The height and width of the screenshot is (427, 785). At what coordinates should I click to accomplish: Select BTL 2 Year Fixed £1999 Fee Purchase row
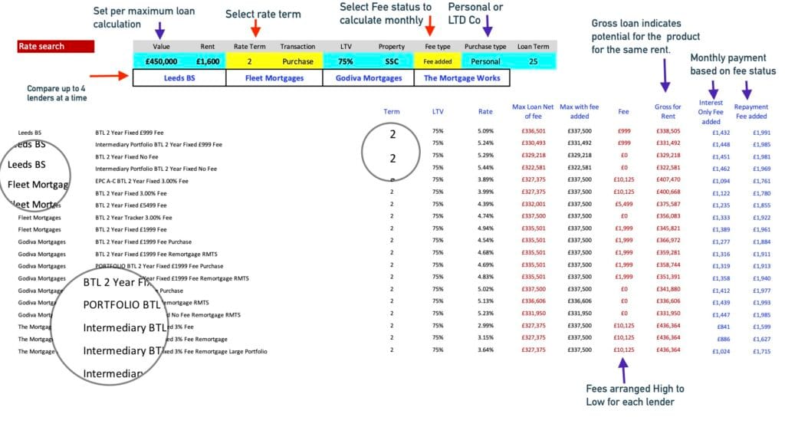(x=143, y=241)
